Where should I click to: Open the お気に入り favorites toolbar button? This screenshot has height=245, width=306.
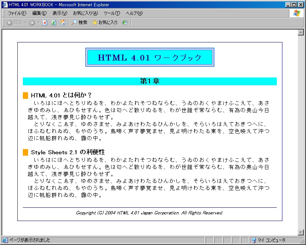(x=104, y=23)
